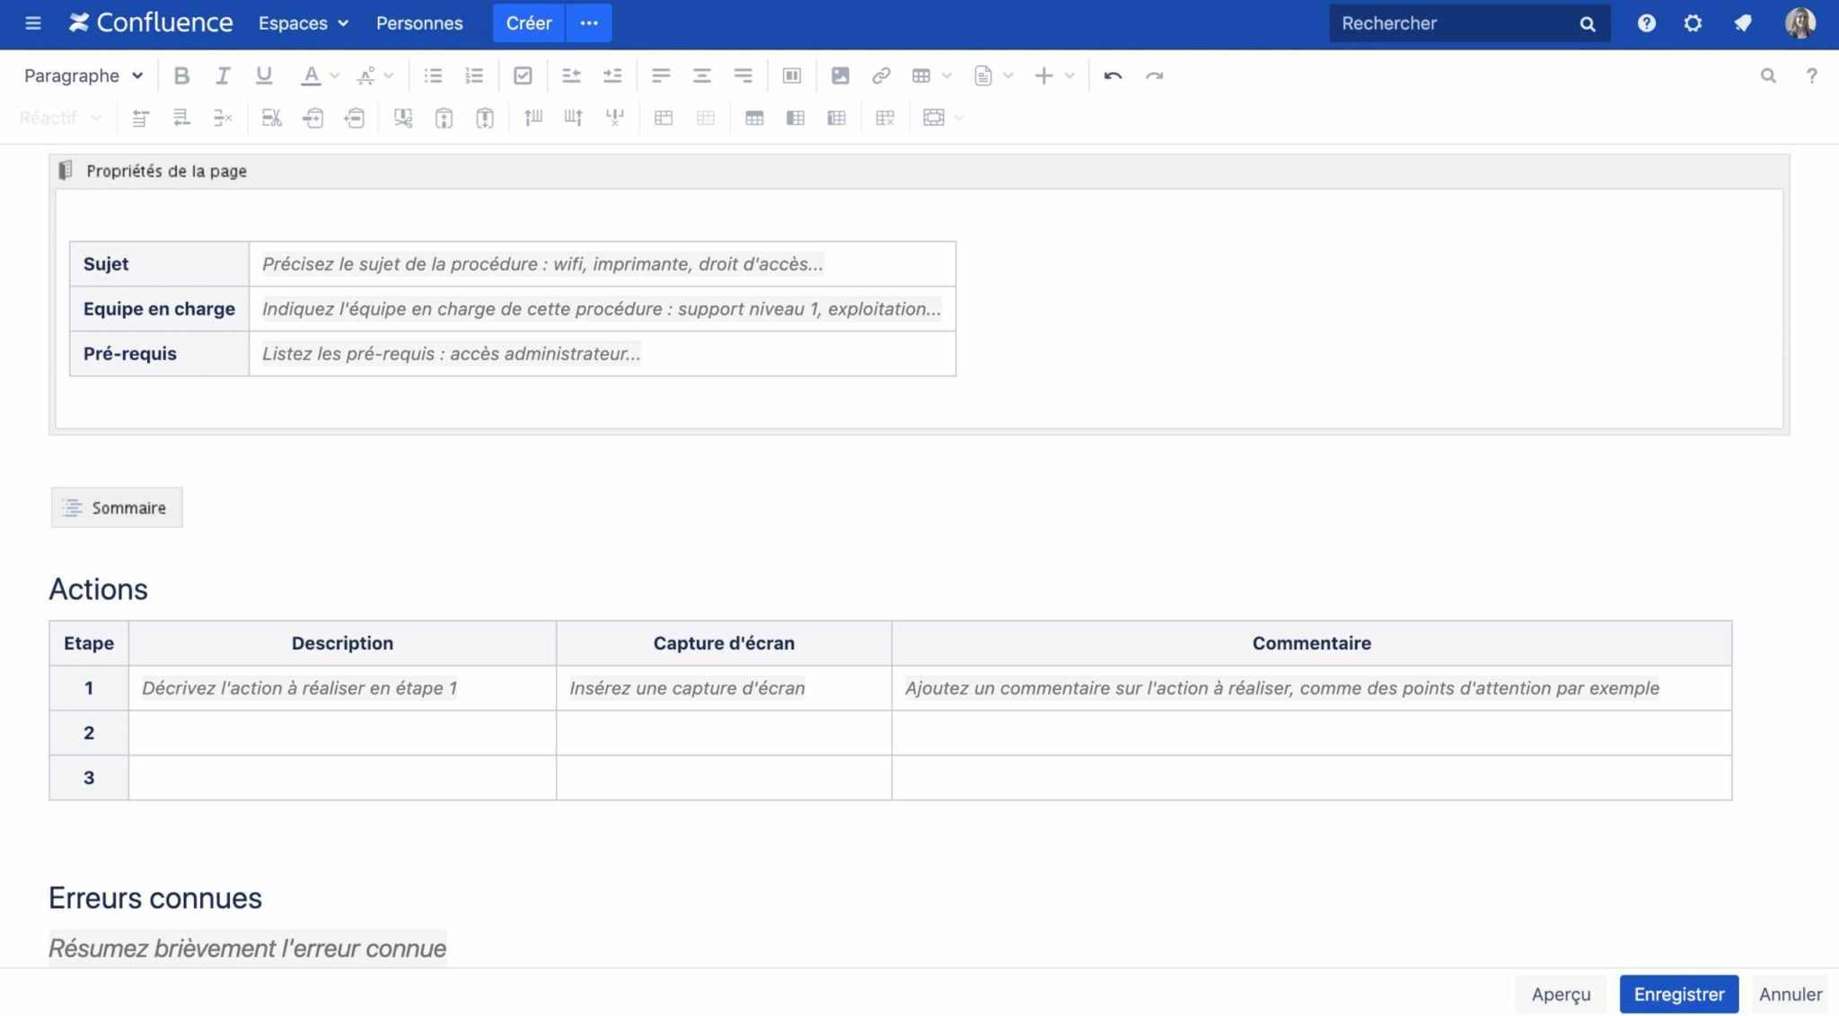Image resolution: width=1839 pixels, height=1016 pixels.
Task: Open table cell color dropdown arrow
Action: click(959, 118)
